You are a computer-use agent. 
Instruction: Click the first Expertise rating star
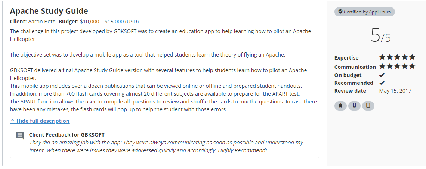click(382, 57)
